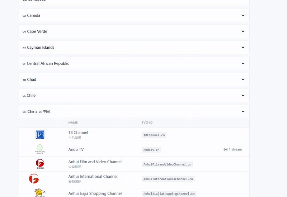Click the AnhuiFilmandVideoChannel.cn ID
The width and height of the screenshot is (287, 197).
coord(168,164)
